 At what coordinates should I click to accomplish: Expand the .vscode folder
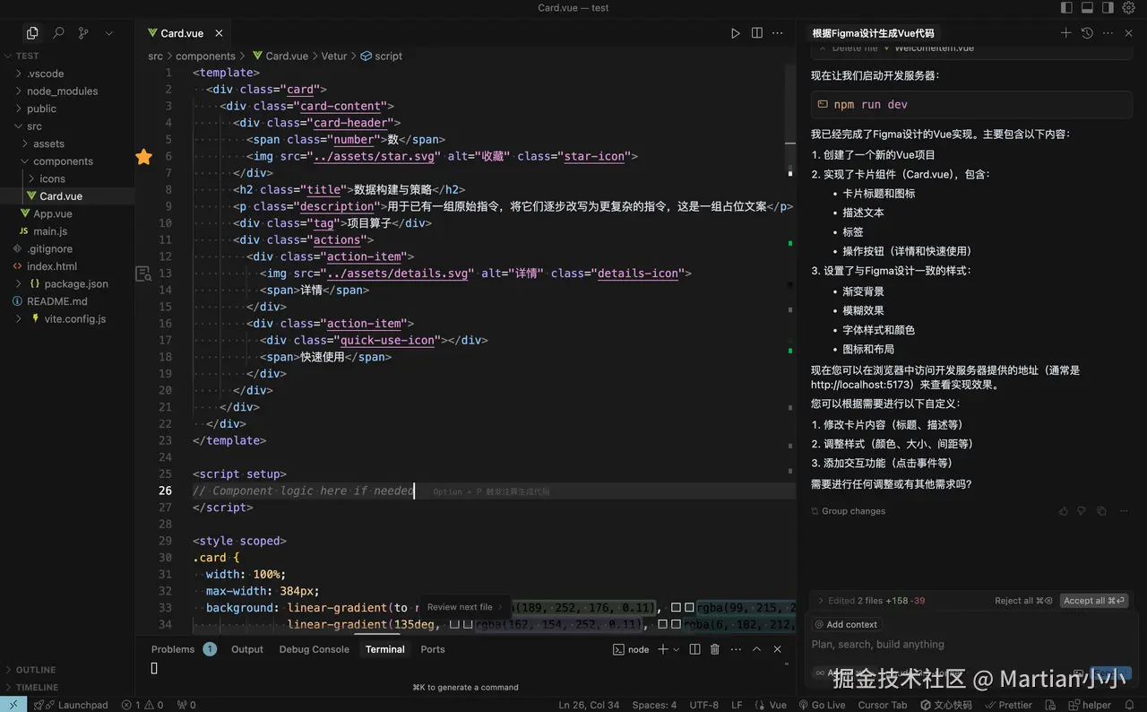[67, 74]
